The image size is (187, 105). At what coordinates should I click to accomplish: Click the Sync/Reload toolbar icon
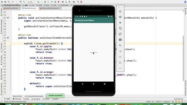9,2
